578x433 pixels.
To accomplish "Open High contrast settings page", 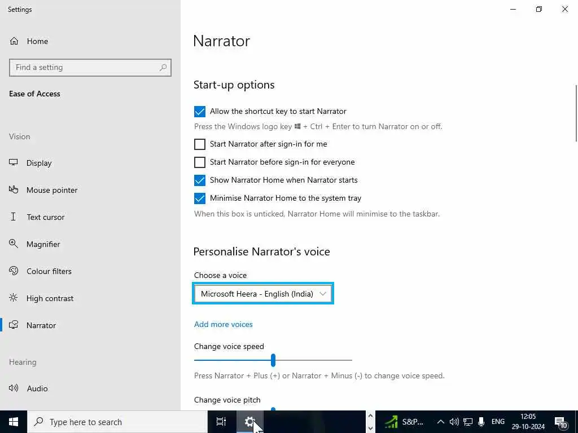I will [50, 298].
